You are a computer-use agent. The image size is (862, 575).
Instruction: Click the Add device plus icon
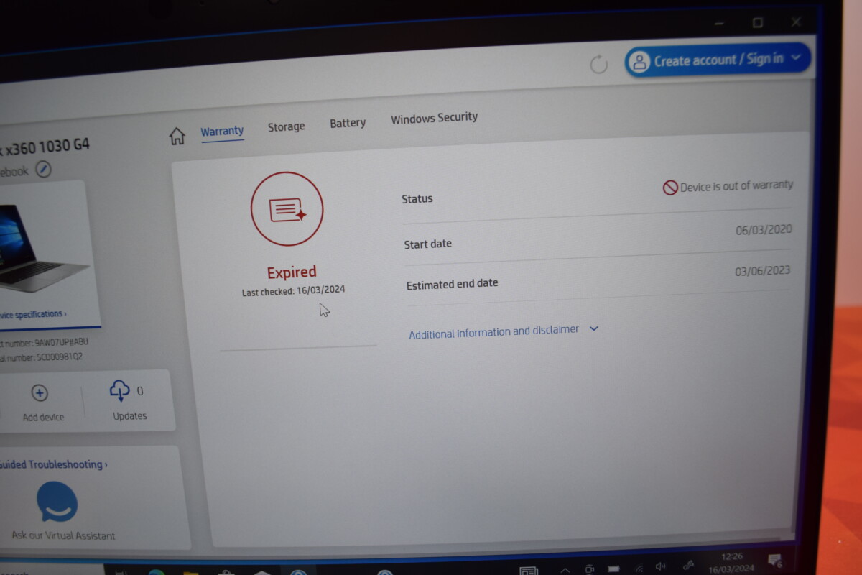point(40,393)
